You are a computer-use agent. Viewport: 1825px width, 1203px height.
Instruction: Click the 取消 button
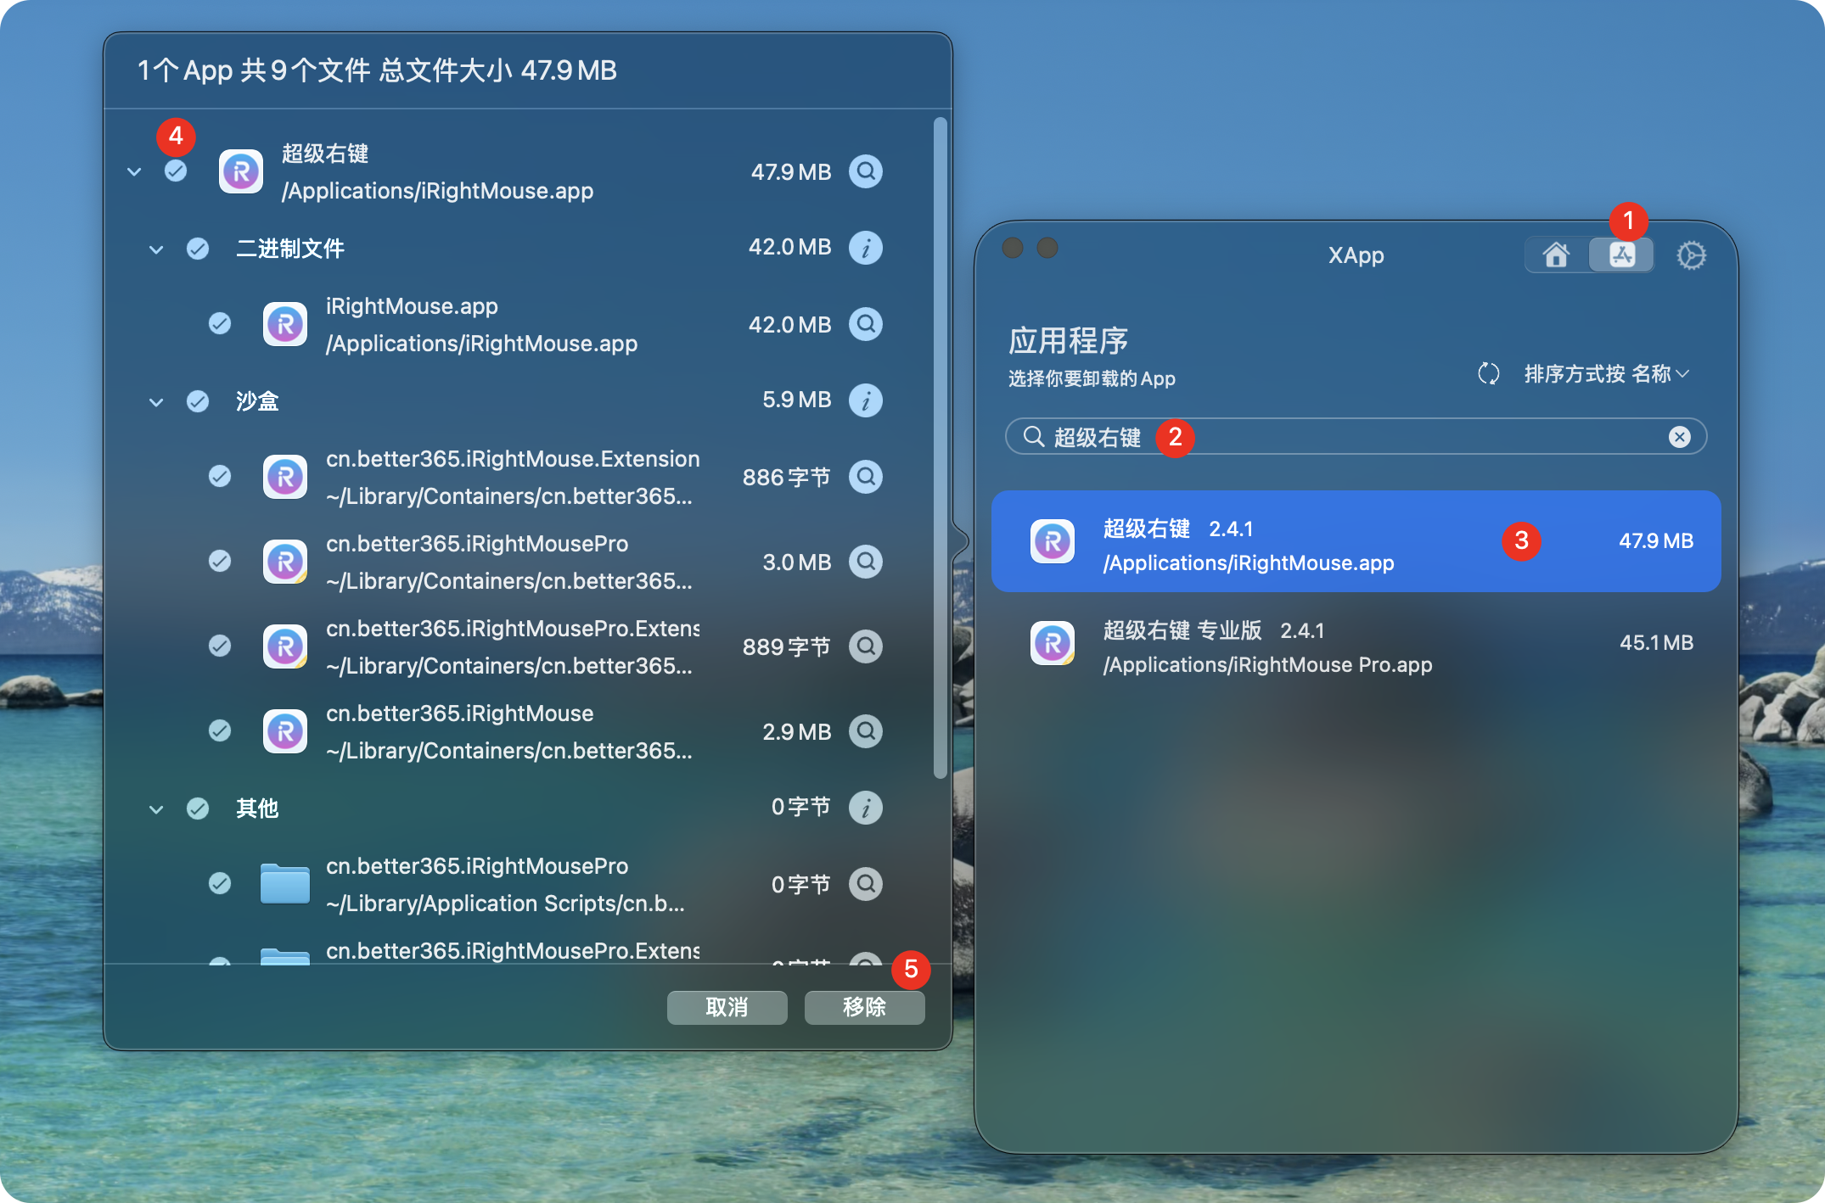pyautogui.click(x=727, y=1007)
